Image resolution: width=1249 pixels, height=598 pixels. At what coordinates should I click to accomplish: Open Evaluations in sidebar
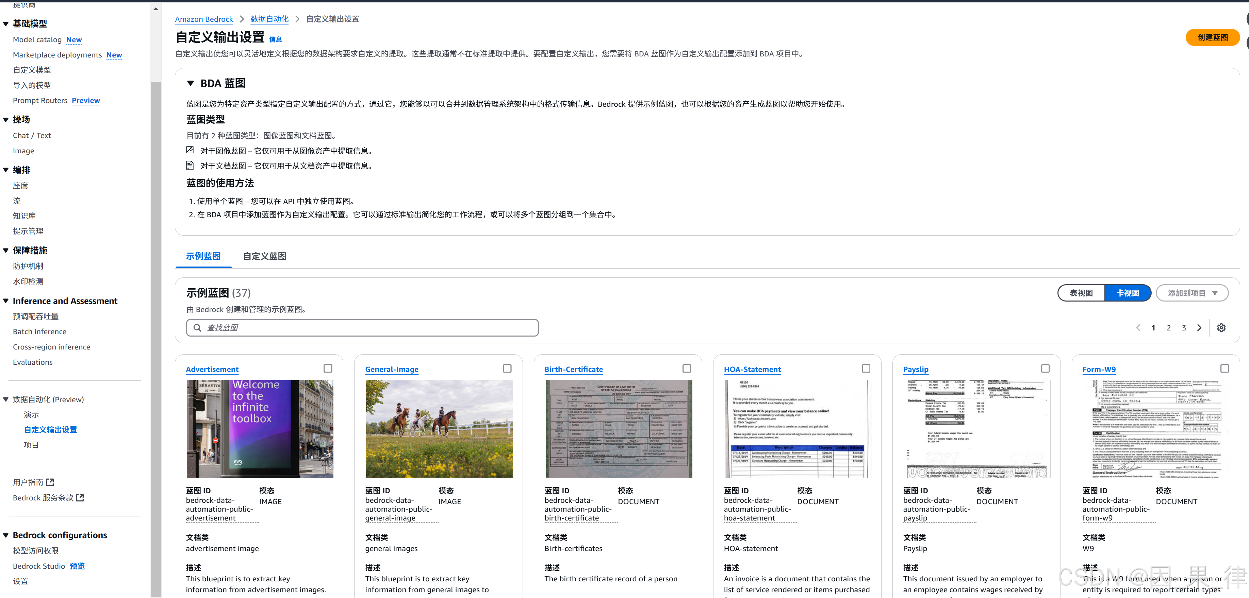point(32,362)
